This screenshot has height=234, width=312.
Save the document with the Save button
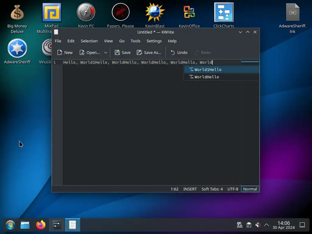(122, 52)
